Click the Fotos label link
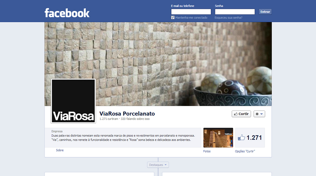The image size is (316, 176). tap(207, 151)
